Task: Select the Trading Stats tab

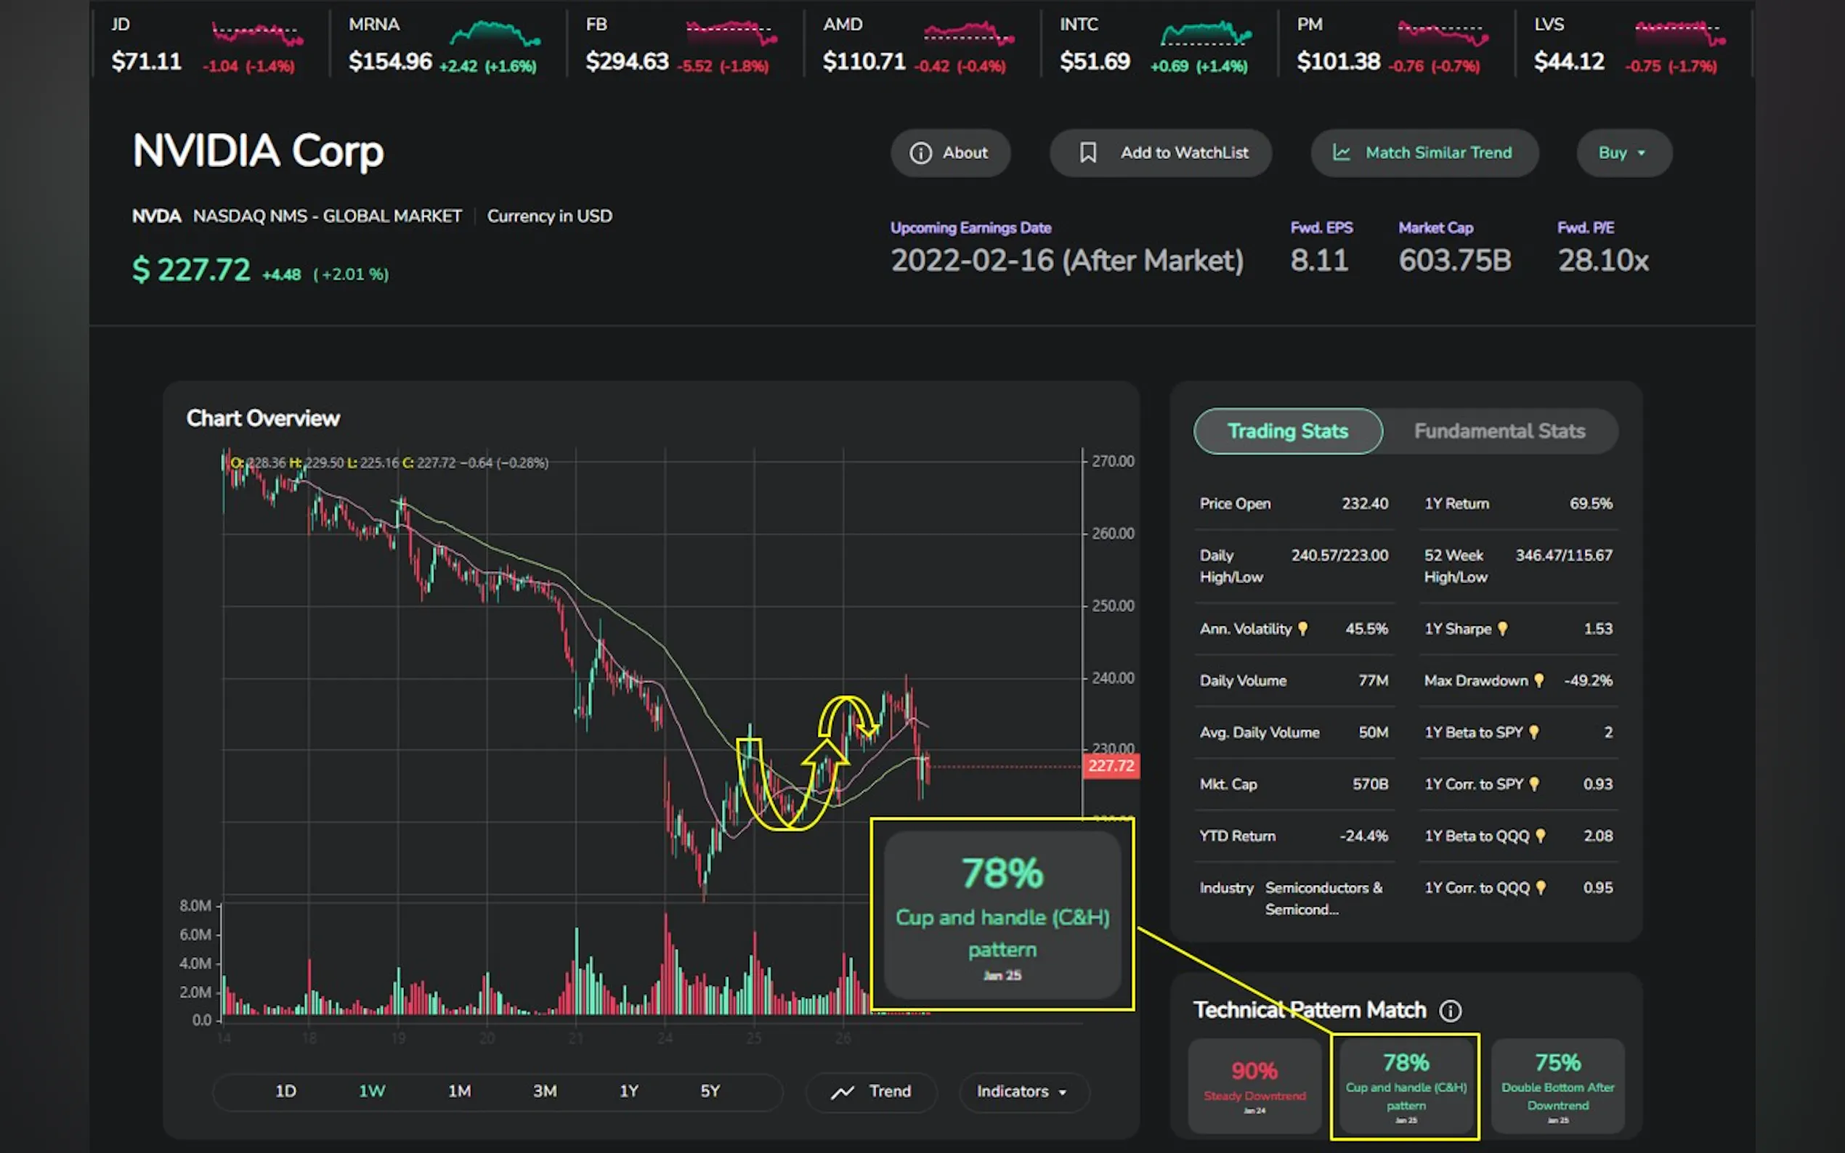Action: (x=1286, y=431)
